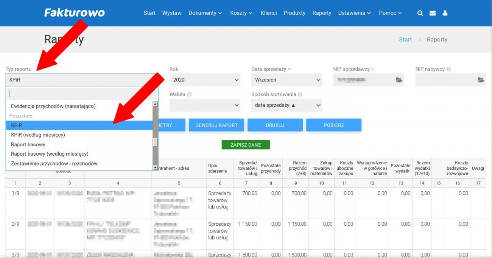This screenshot has width=492, height=258.
Task: Open the messages envelope icon
Action: click(x=433, y=13)
